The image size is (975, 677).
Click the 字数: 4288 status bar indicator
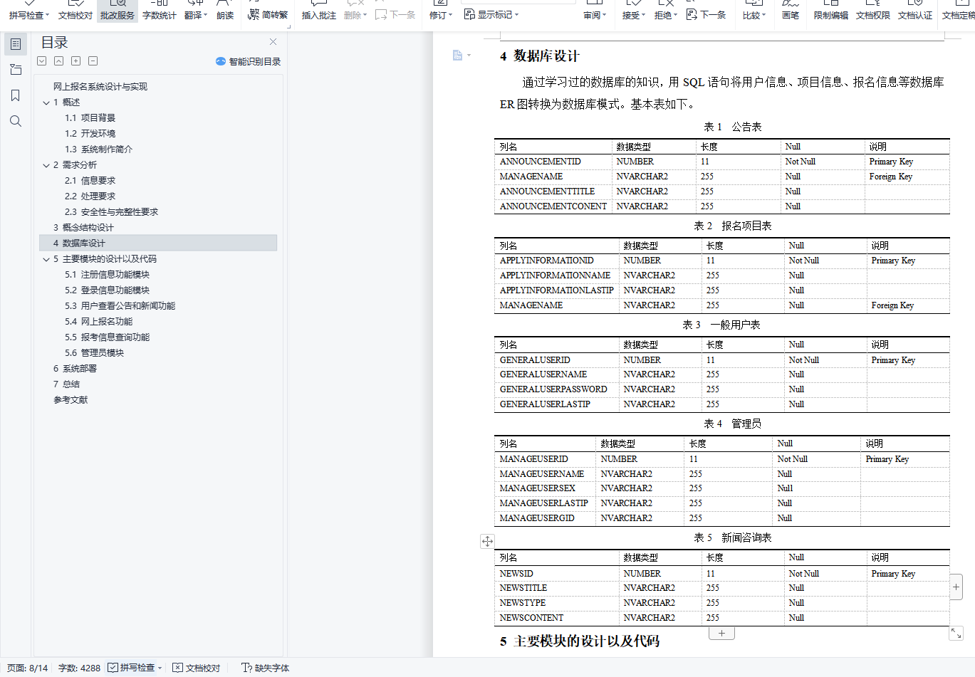coord(79,668)
